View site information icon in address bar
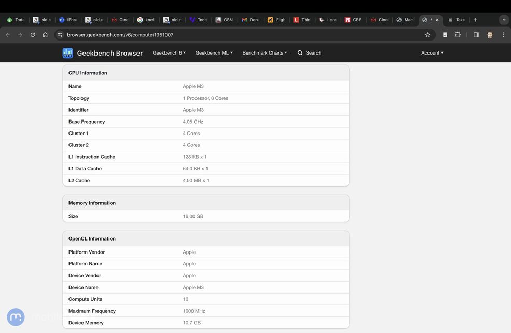The width and height of the screenshot is (511, 333). point(60,35)
